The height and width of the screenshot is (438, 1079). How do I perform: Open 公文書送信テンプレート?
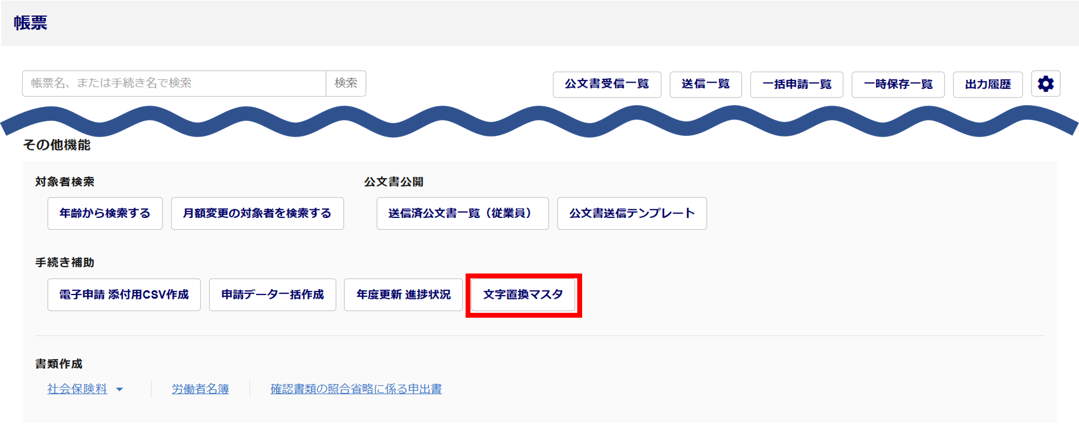632,214
